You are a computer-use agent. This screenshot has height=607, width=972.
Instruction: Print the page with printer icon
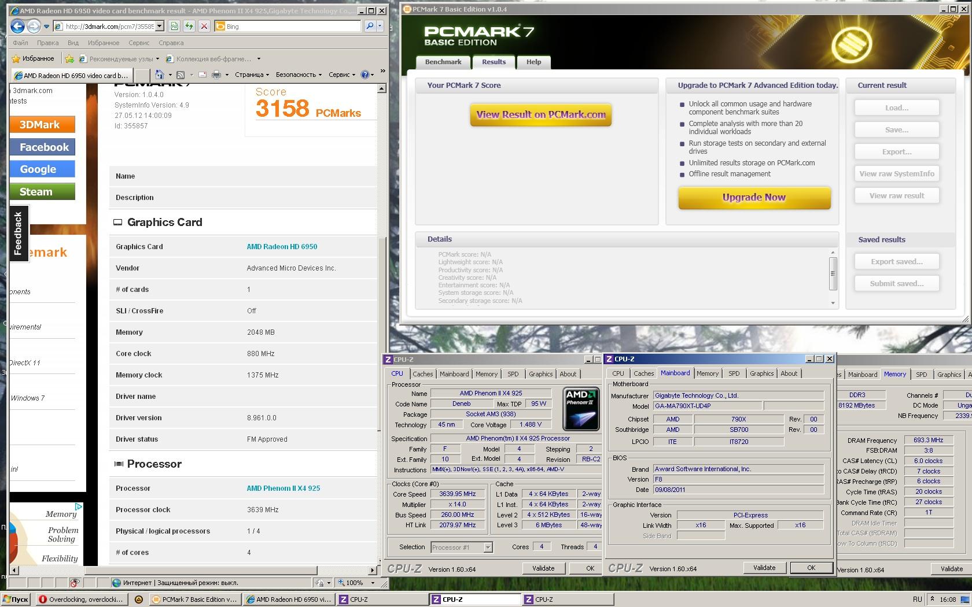[216, 75]
